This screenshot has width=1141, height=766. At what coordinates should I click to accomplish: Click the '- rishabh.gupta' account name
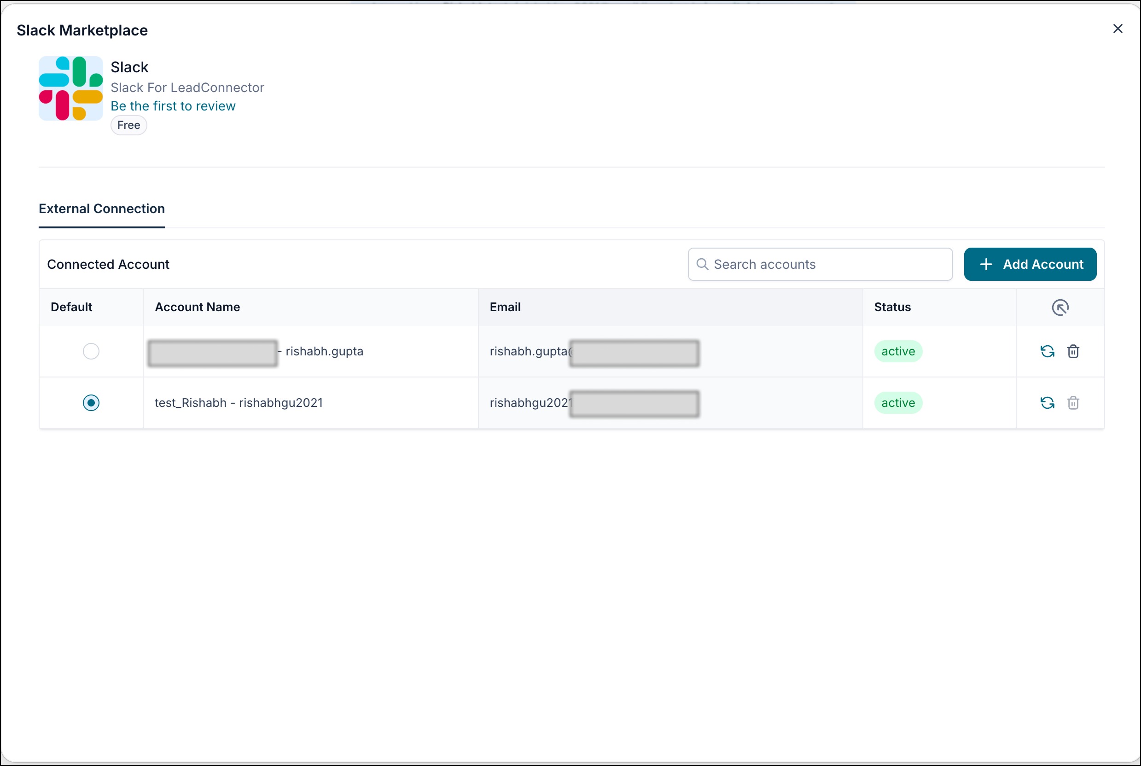[320, 351]
